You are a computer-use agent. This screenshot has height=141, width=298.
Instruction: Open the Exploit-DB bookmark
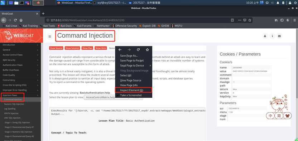point(147,26)
